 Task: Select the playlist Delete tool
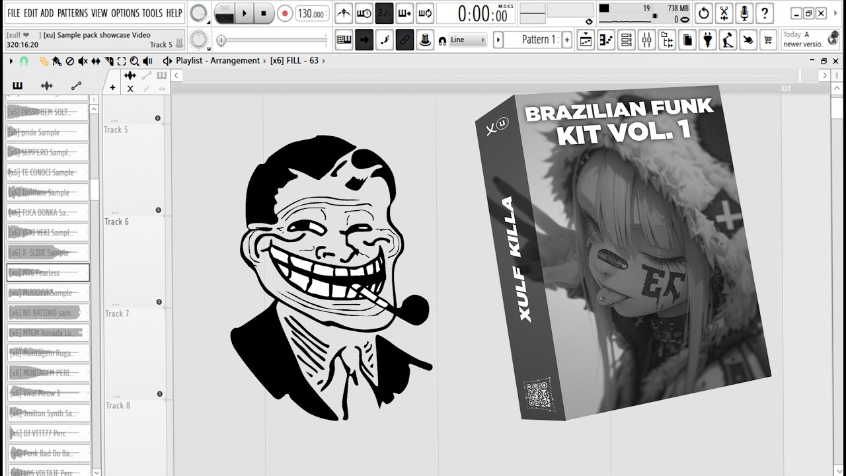click(69, 61)
